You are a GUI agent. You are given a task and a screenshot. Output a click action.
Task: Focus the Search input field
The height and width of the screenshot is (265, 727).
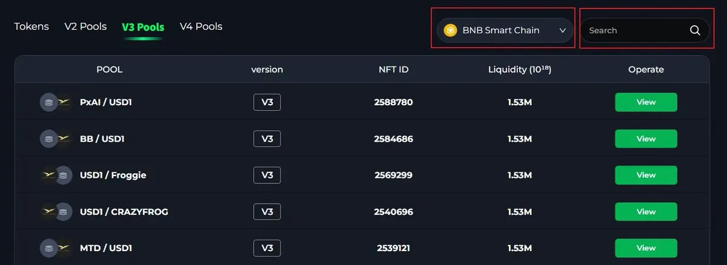click(645, 30)
